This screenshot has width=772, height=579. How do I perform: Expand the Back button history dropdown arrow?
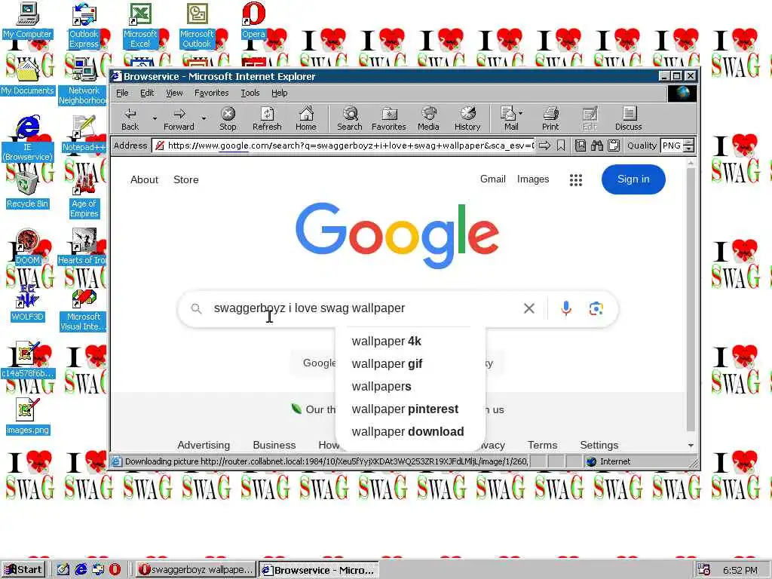click(x=155, y=118)
